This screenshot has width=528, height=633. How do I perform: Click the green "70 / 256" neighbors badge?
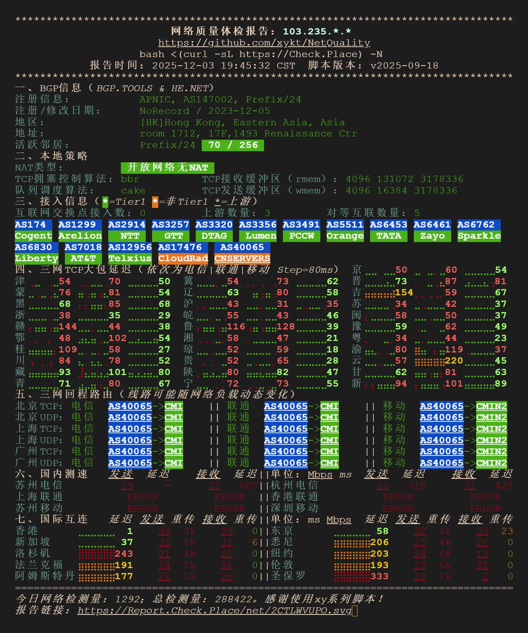232,145
